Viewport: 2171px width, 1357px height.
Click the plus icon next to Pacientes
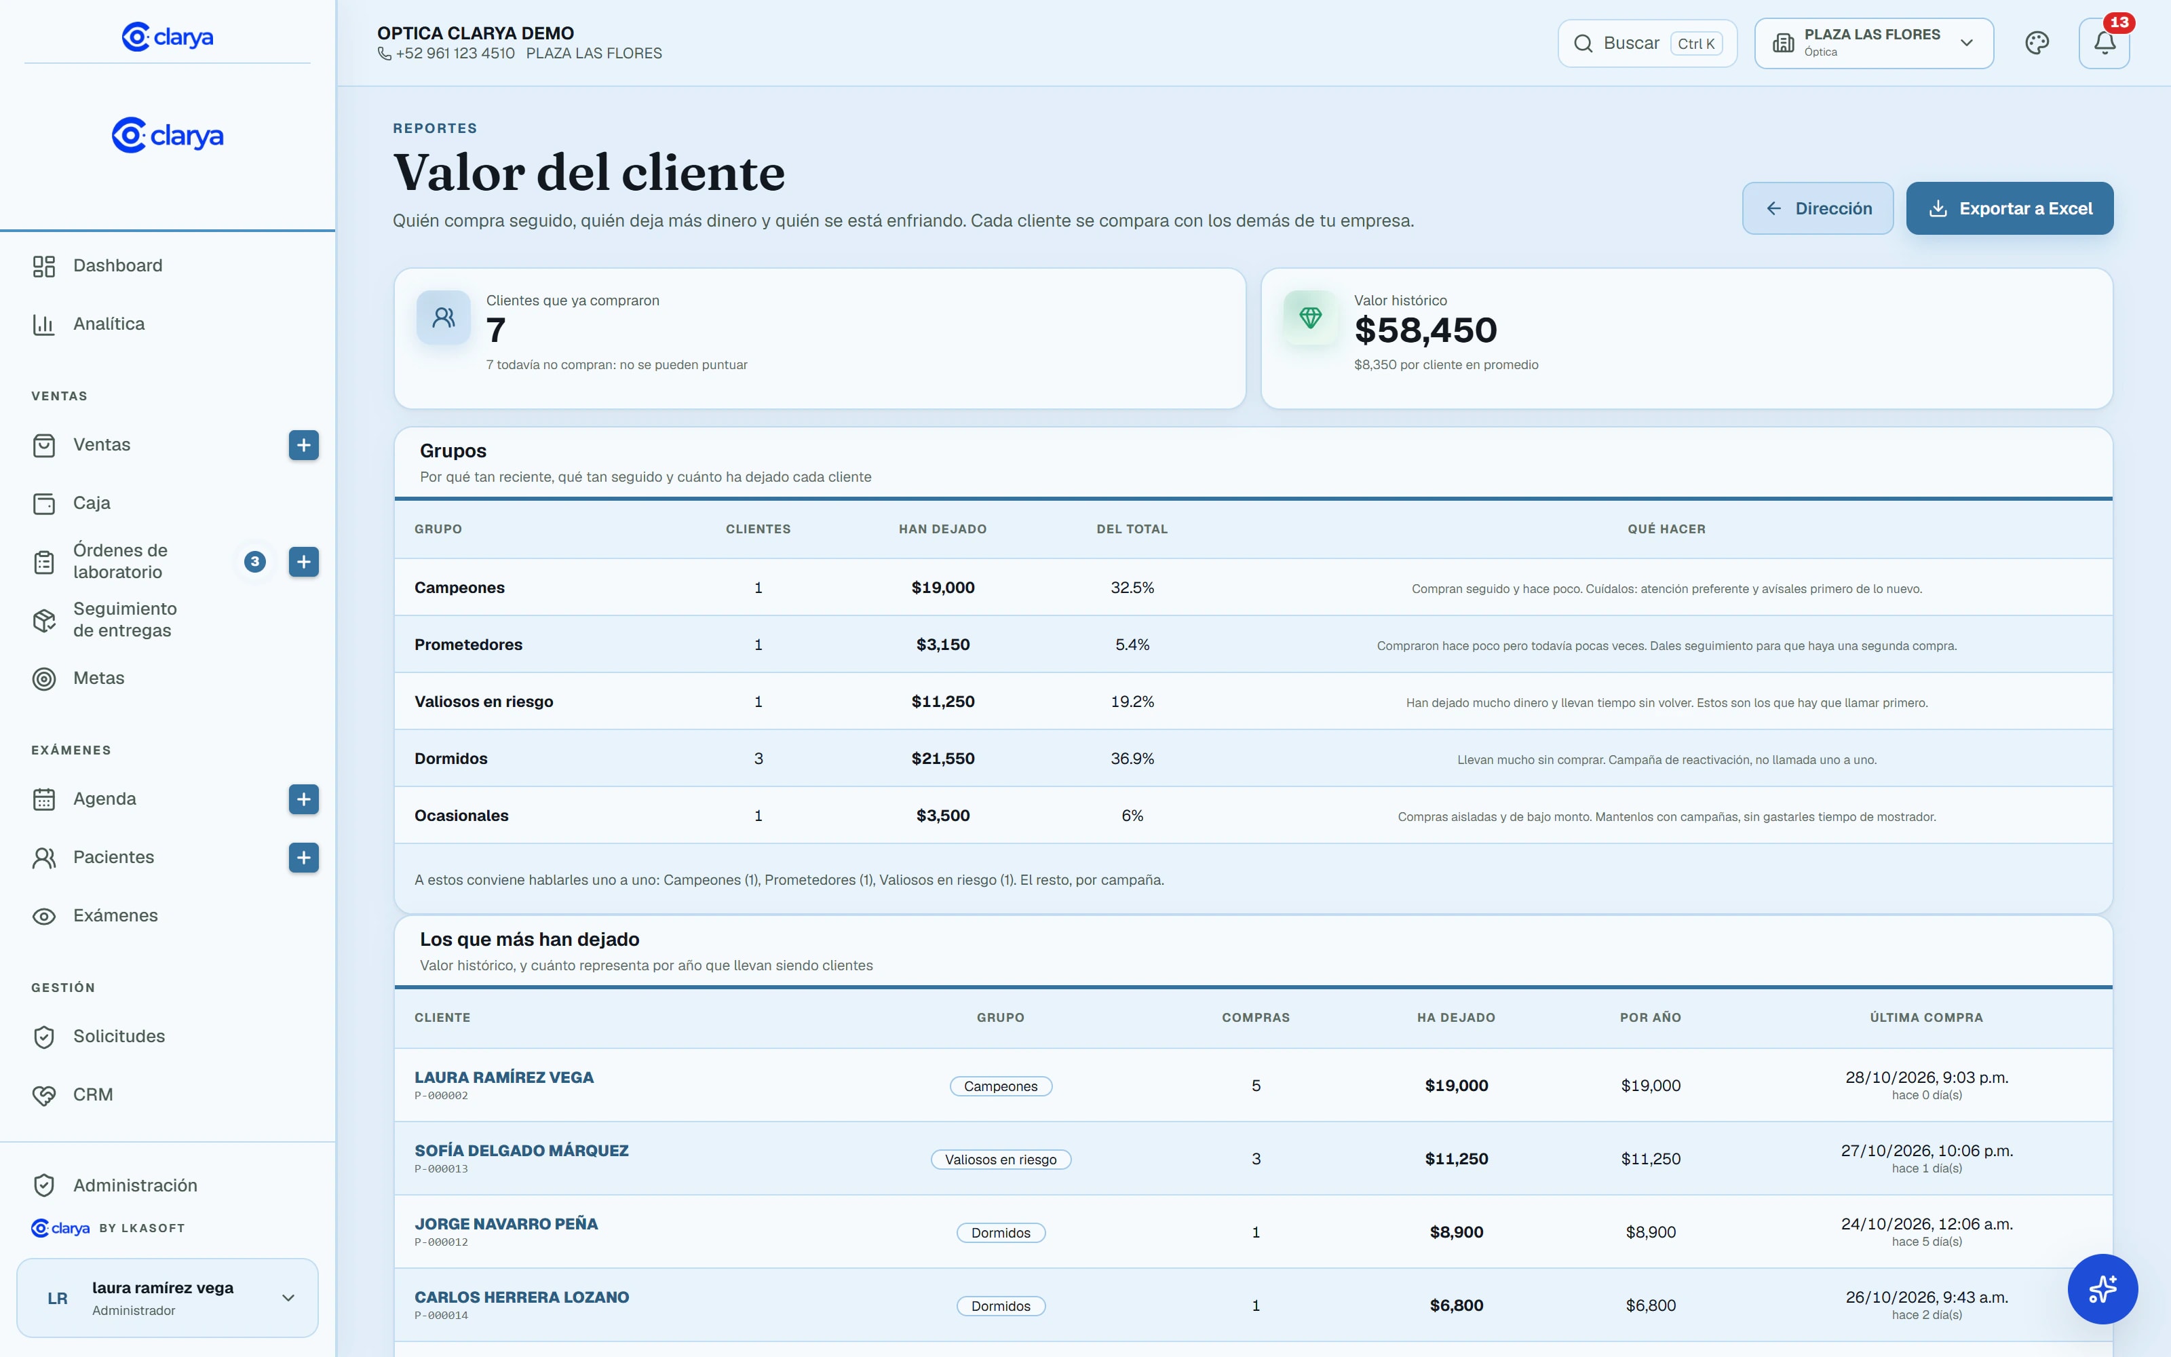[x=303, y=857]
